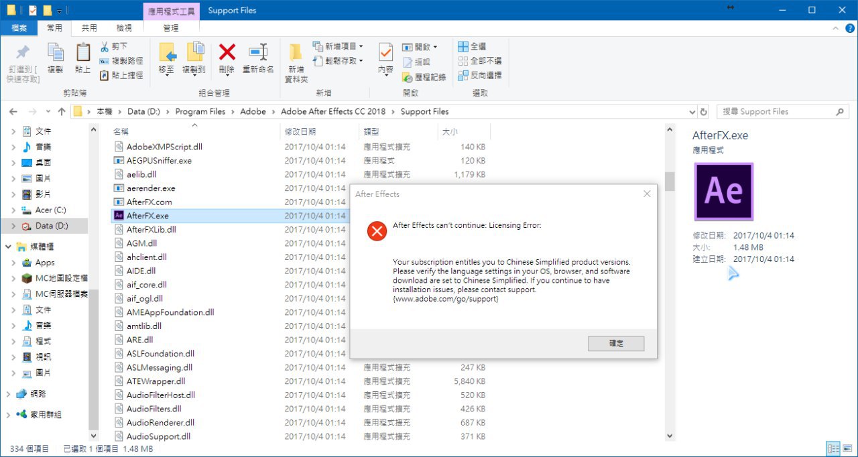Open the Move to (移至) icon
This screenshot has height=457, width=858.
click(x=167, y=52)
